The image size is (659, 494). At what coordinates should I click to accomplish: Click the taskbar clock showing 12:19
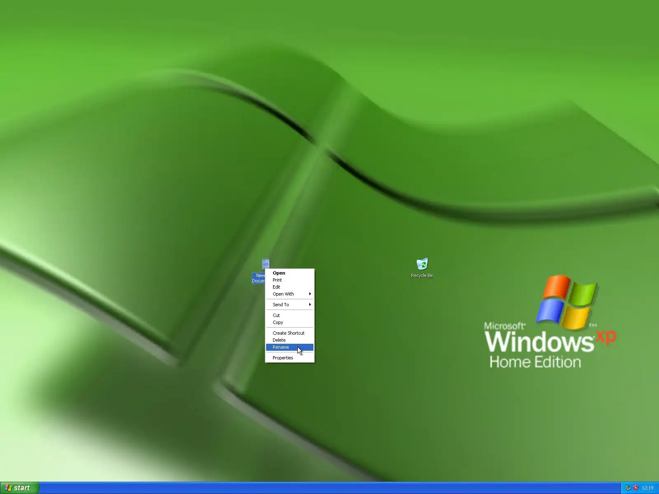point(647,488)
